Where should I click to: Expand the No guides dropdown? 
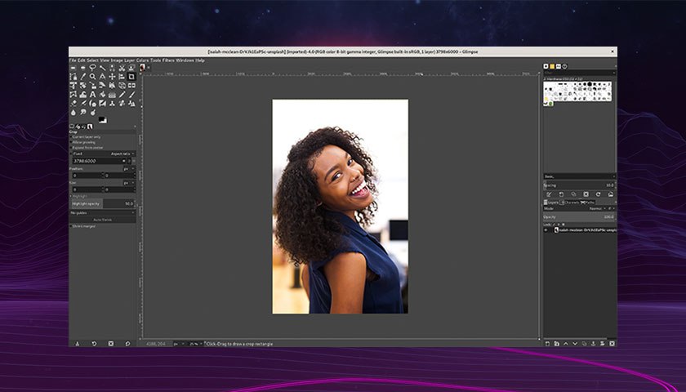[102, 213]
